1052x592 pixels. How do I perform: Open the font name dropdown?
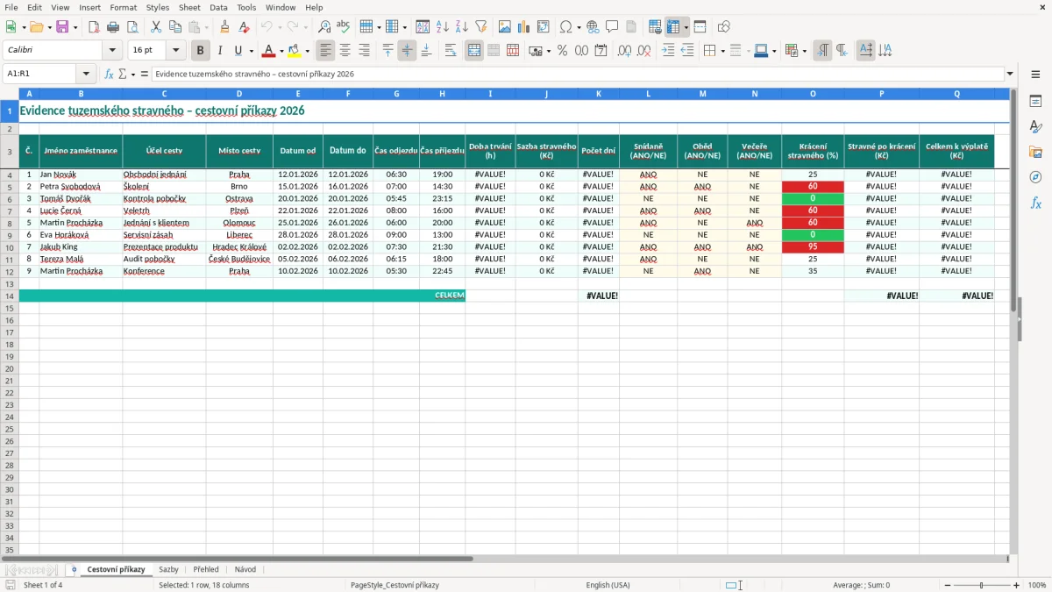coord(112,51)
